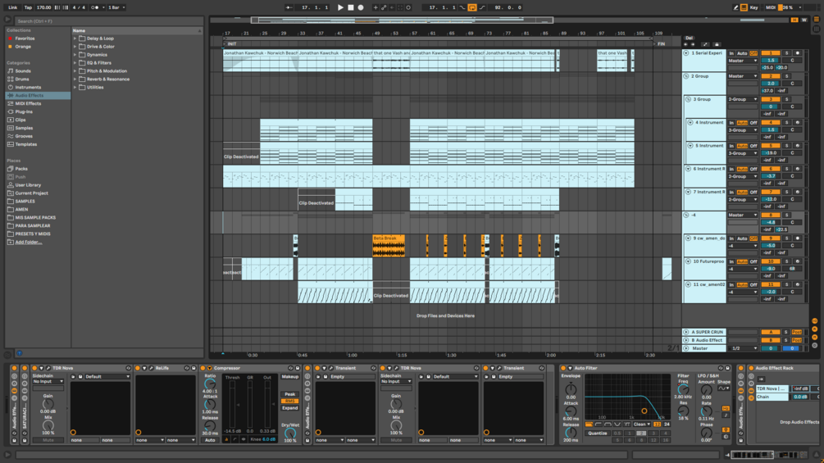Adjust the Compressor Dry/Wet knob

point(289,433)
